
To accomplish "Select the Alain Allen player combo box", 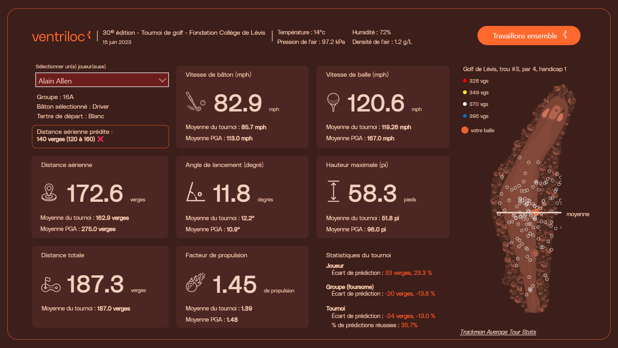I will 96,80.
